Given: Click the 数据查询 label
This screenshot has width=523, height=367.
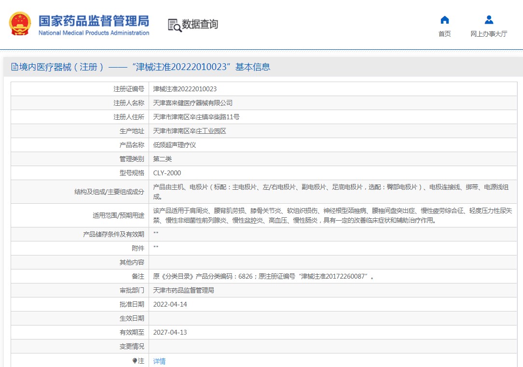Looking at the screenshot, I should tap(200, 24).
